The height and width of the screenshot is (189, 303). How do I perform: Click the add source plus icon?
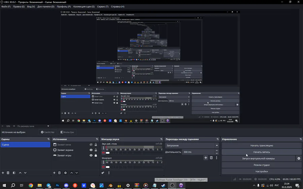pyautogui.click(x=54, y=173)
